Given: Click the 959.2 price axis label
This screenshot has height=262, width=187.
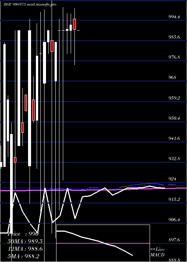Looking at the screenshot, I should [174, 98].
